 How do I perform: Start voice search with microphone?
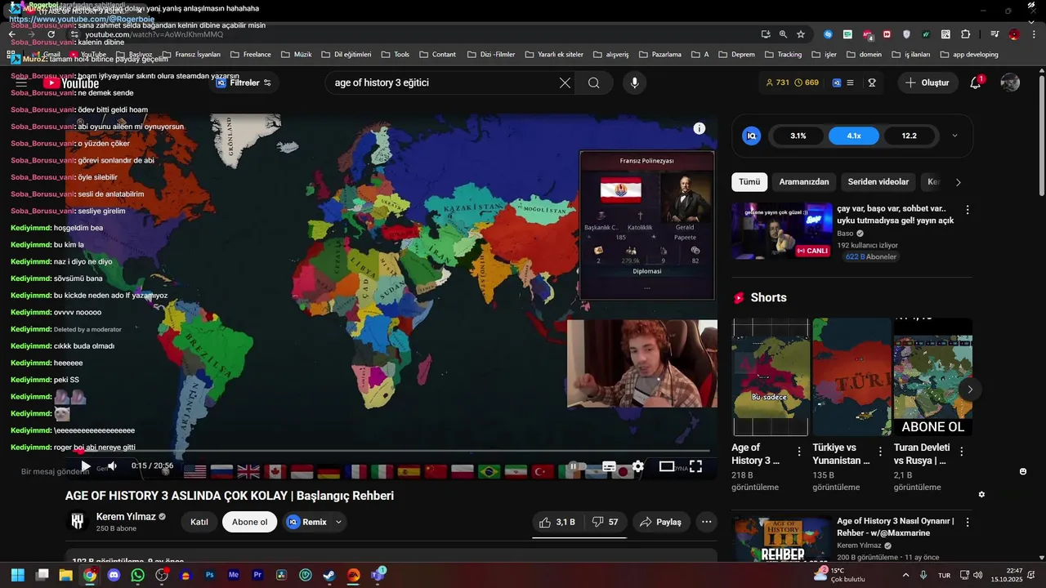point(634,82)
